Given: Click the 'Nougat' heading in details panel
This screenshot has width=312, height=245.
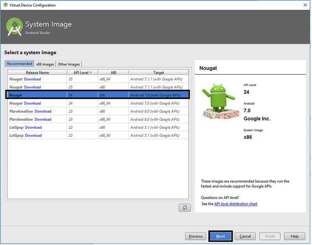Looking at the screenshot, I should tap(208, 68).
